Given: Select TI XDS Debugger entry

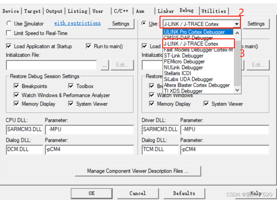Looking at the screenshot, I should 198,91.
